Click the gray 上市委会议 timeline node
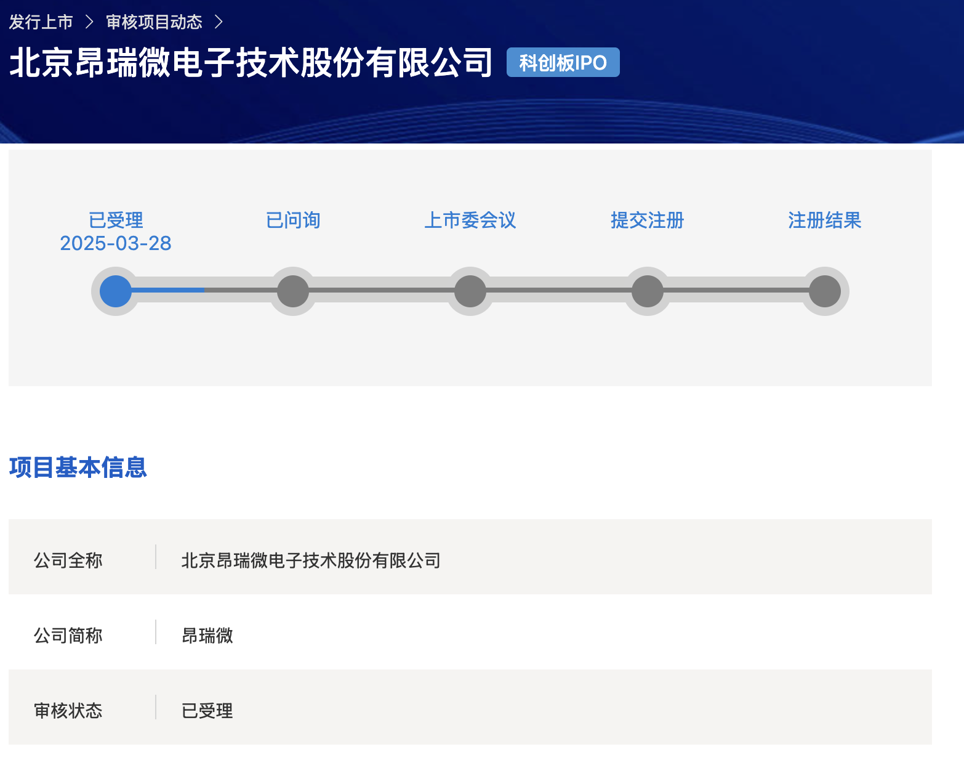The width and height of the screenshot is (964, 760). coord(470,291)
